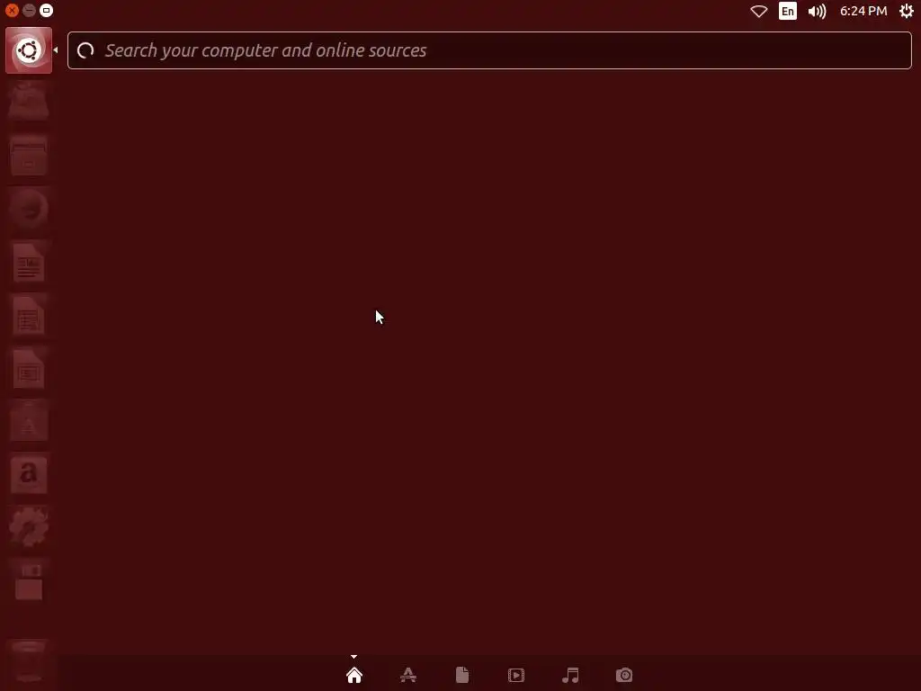
Task: Focus the Dash search field
Action: (489, 50)
